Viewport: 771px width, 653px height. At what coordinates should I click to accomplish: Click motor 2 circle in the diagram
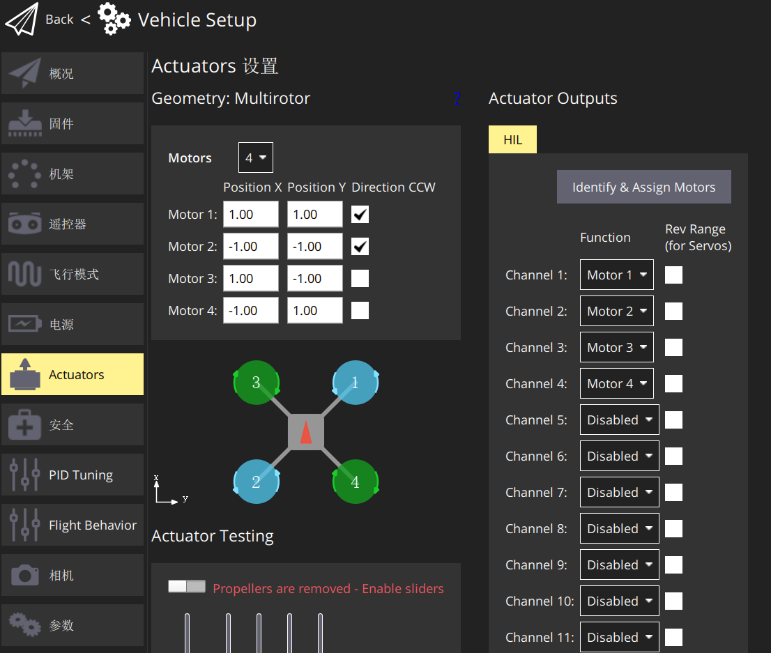point(256,482)
